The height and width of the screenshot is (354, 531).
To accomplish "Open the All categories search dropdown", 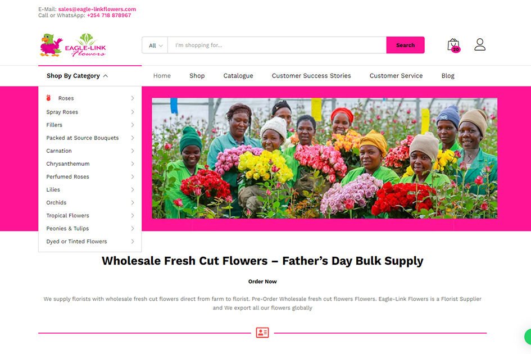I will point(155,46).
